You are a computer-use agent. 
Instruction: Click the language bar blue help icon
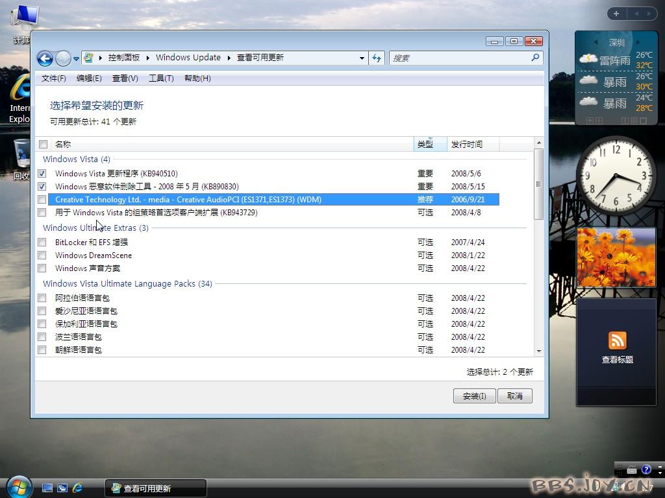(x=646, y=469)
